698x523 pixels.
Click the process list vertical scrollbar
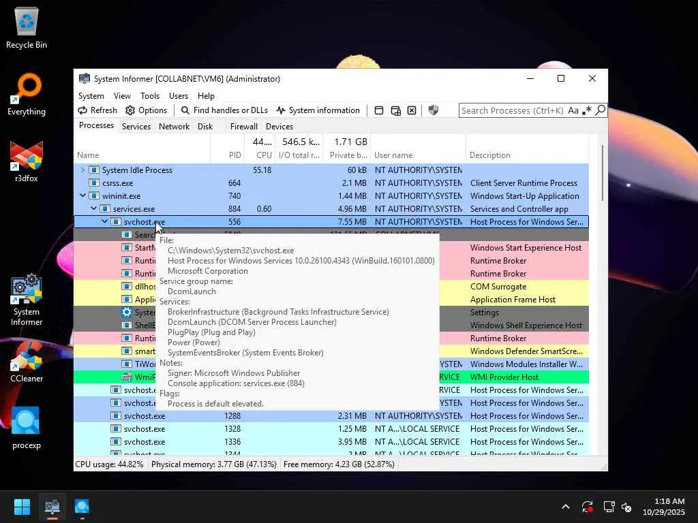pos(603,172)
